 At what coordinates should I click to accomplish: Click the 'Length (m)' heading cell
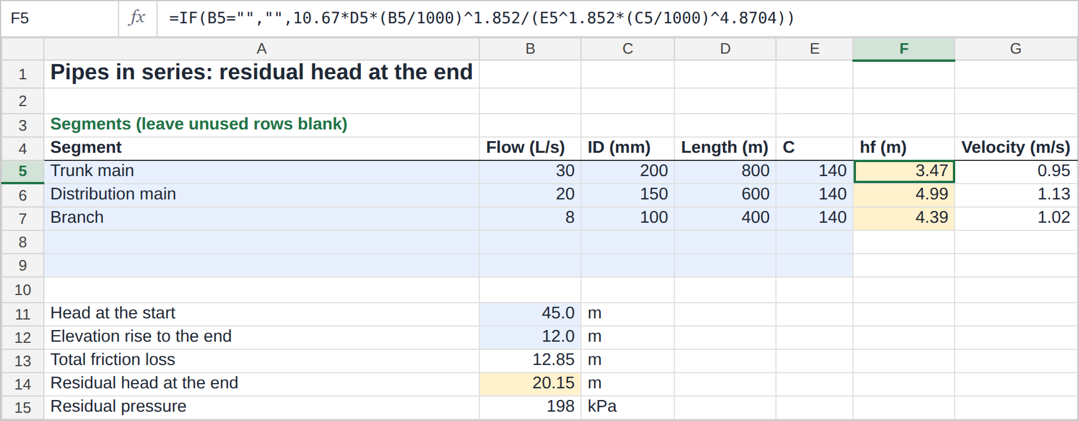[x=725, y=148]
